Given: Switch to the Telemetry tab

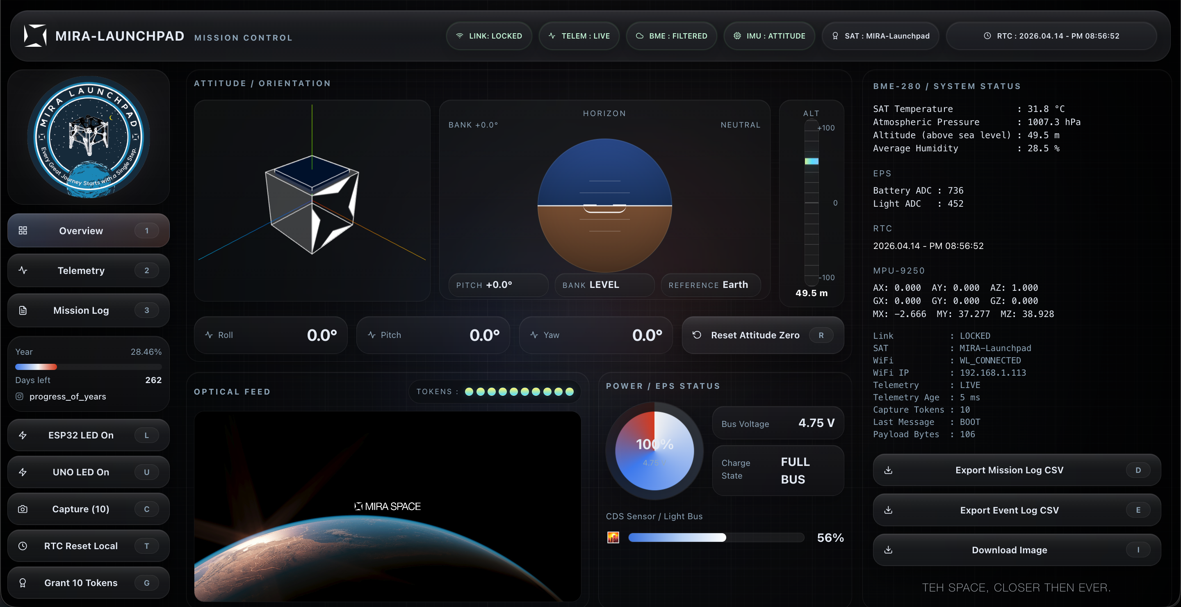Looking at the screenshot, I should 89,271.
